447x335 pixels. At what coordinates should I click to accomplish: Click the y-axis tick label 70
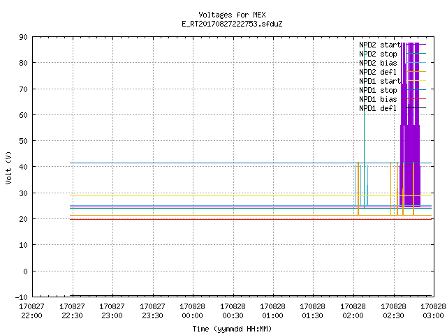coord(24,89)
